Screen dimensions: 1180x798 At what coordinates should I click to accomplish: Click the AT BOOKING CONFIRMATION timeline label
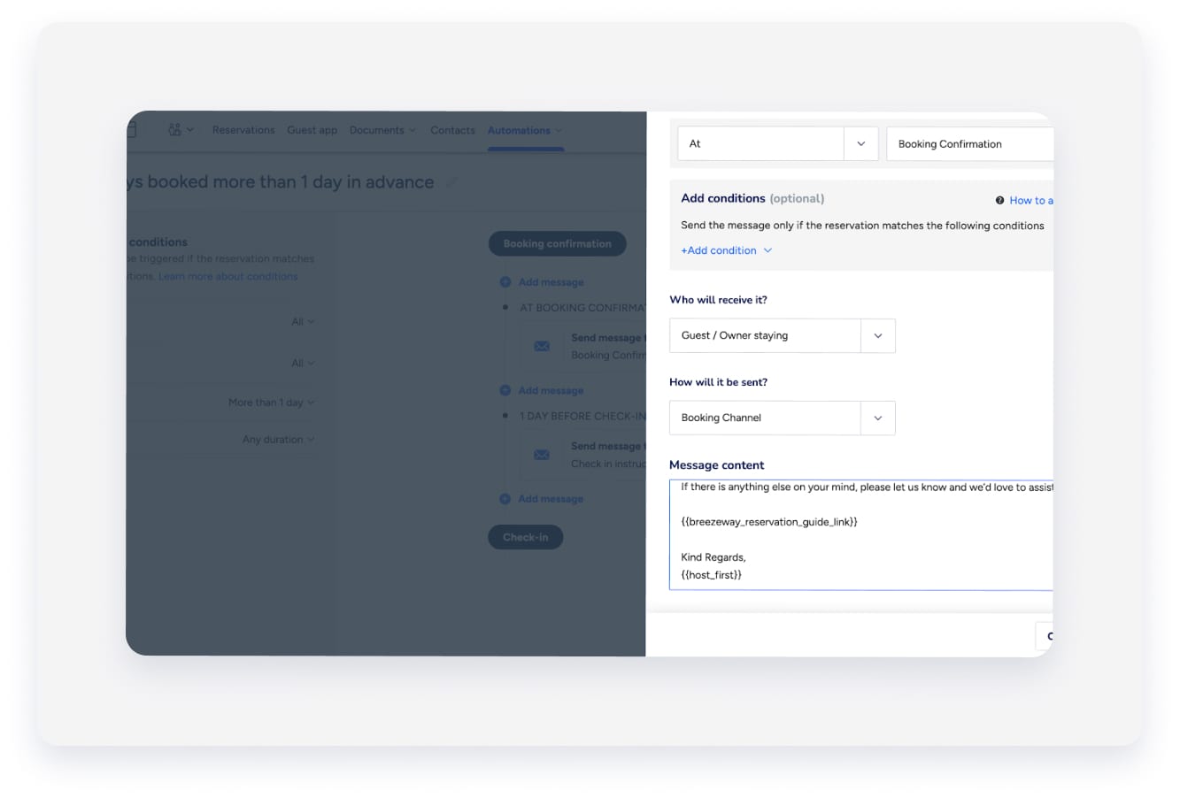tap(582, 308)
